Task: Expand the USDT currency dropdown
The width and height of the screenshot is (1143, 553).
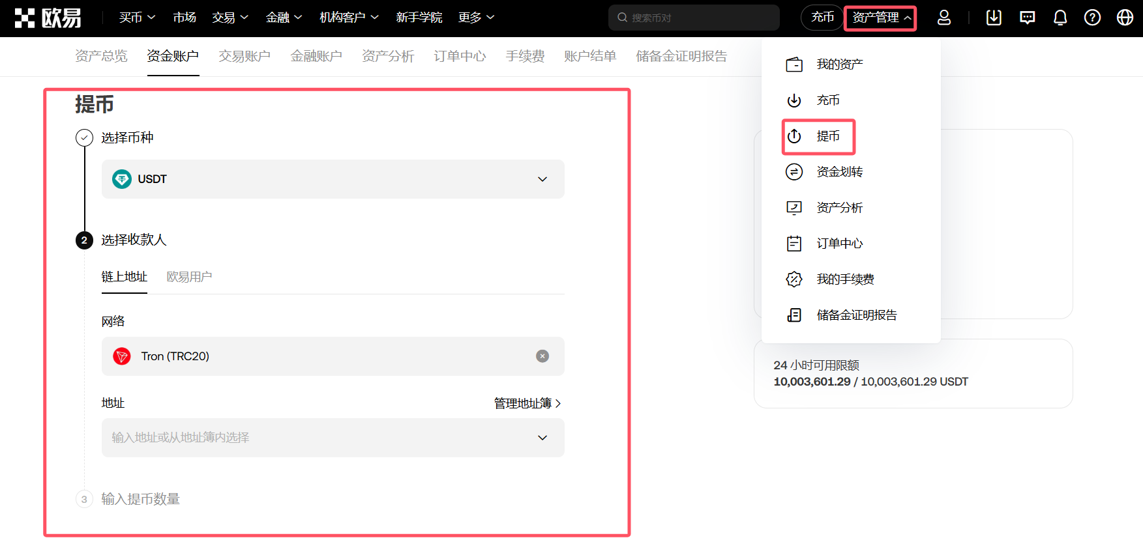Action: 542,179
